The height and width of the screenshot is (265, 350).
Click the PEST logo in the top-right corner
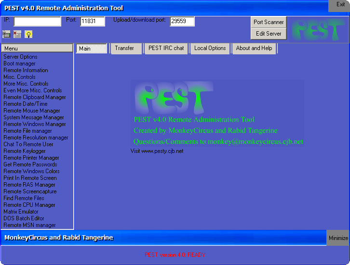319,30
